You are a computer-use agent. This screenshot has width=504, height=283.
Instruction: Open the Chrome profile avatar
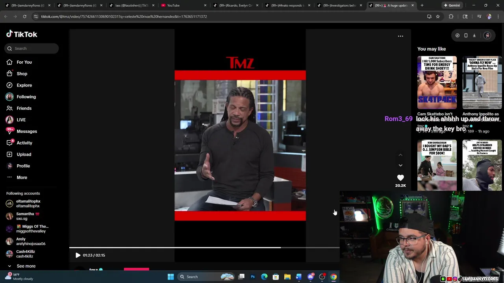(489, 17)
